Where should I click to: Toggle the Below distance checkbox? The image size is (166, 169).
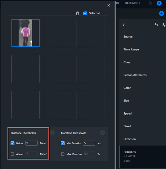coord(13,143)
